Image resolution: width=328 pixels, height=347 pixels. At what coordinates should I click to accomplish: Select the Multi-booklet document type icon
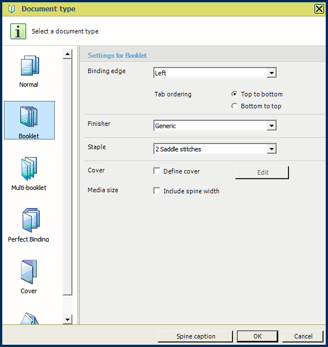pos(29,168)
